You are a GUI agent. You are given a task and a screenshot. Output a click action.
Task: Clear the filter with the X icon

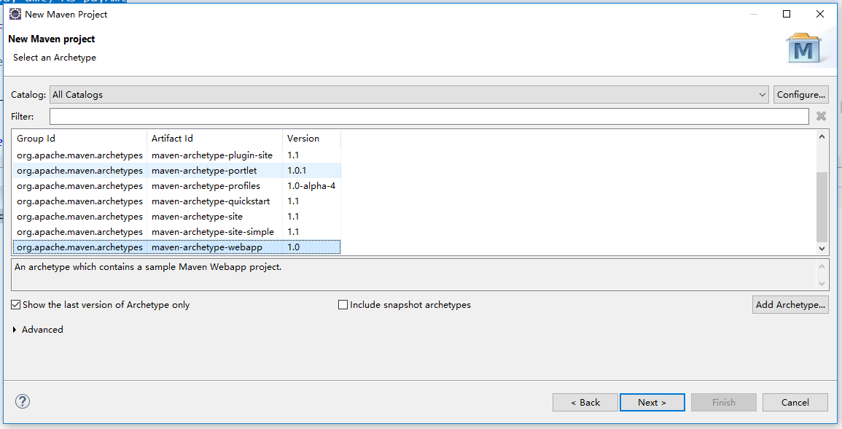tap(821, 116)
